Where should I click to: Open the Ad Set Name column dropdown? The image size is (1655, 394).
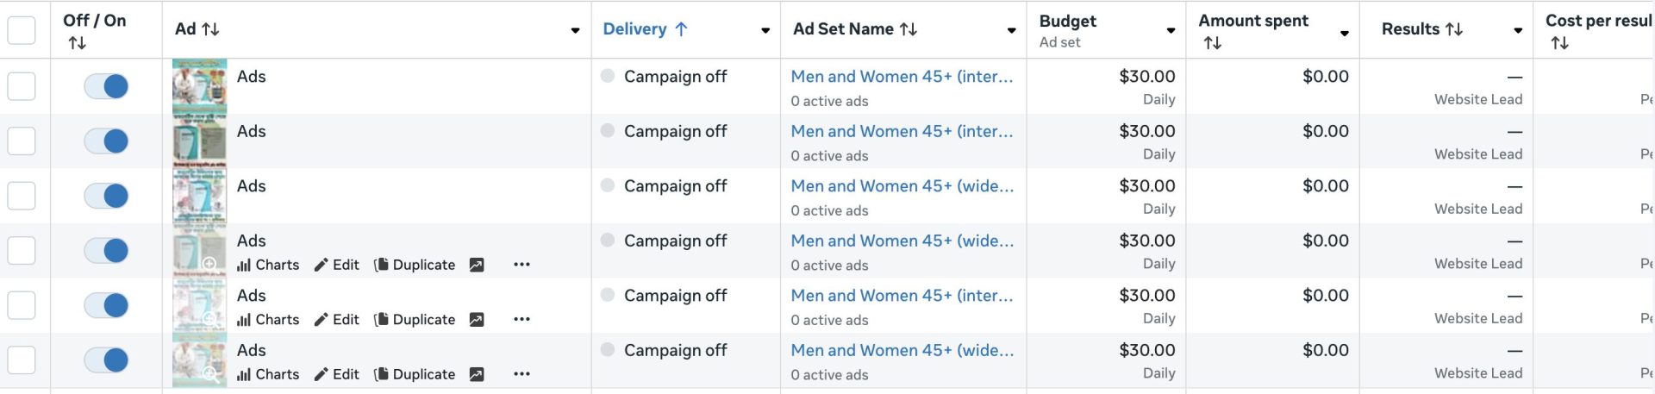pos(1011,31)
